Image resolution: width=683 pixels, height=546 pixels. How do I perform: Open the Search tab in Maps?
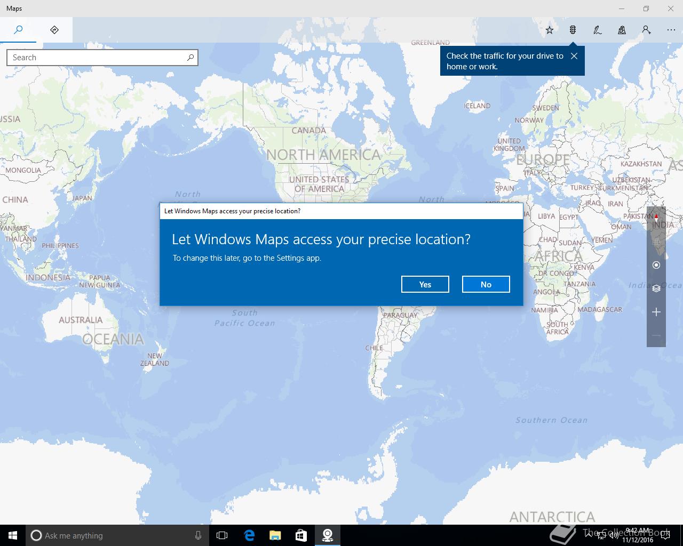pyautogui.click(x=18, y=30)
